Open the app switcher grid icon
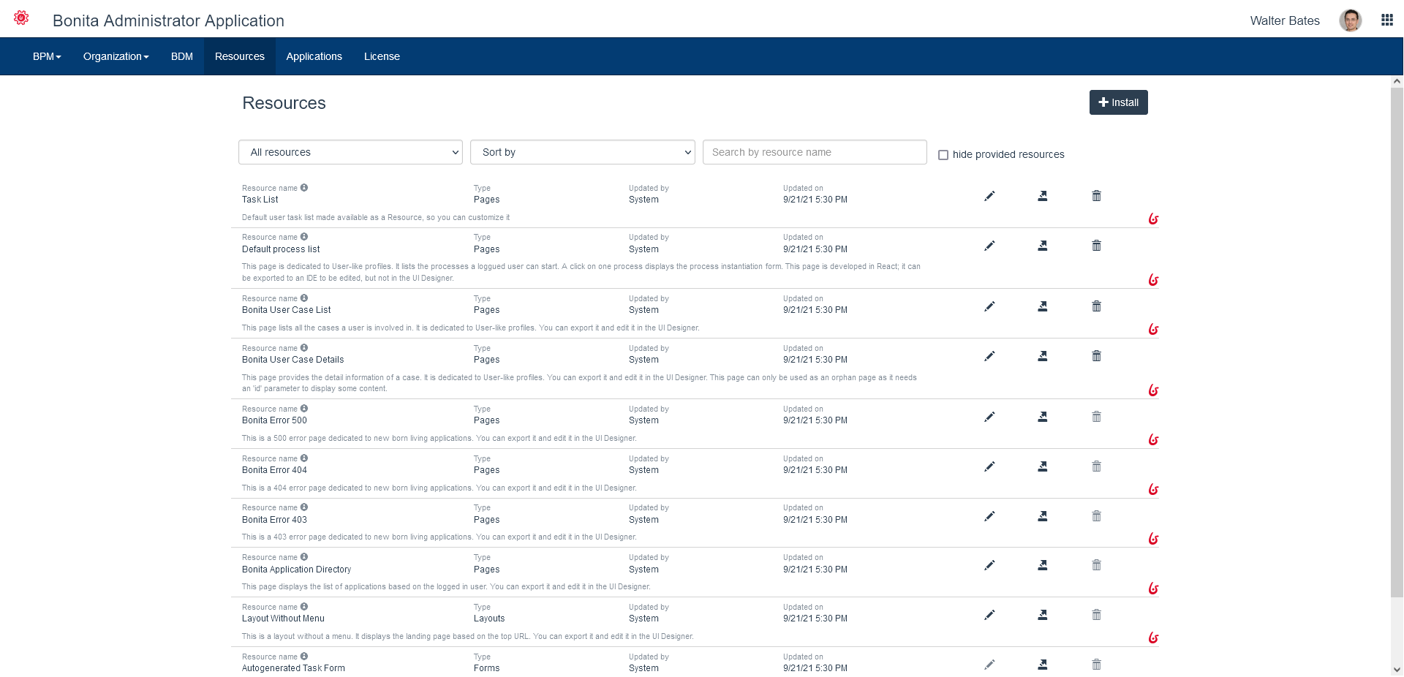 (x=1386, y=20)
